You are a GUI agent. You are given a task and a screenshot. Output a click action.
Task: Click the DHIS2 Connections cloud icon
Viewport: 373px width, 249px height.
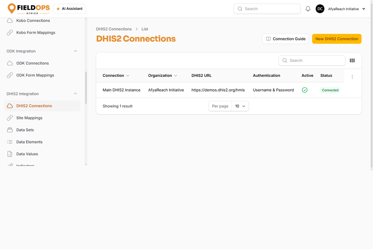click(x=10, y=106)
